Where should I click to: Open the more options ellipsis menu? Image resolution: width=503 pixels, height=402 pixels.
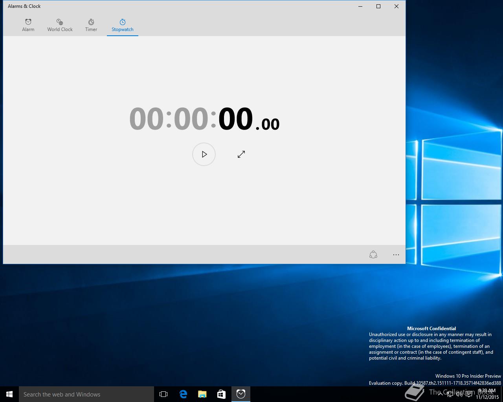click(396, 255)
